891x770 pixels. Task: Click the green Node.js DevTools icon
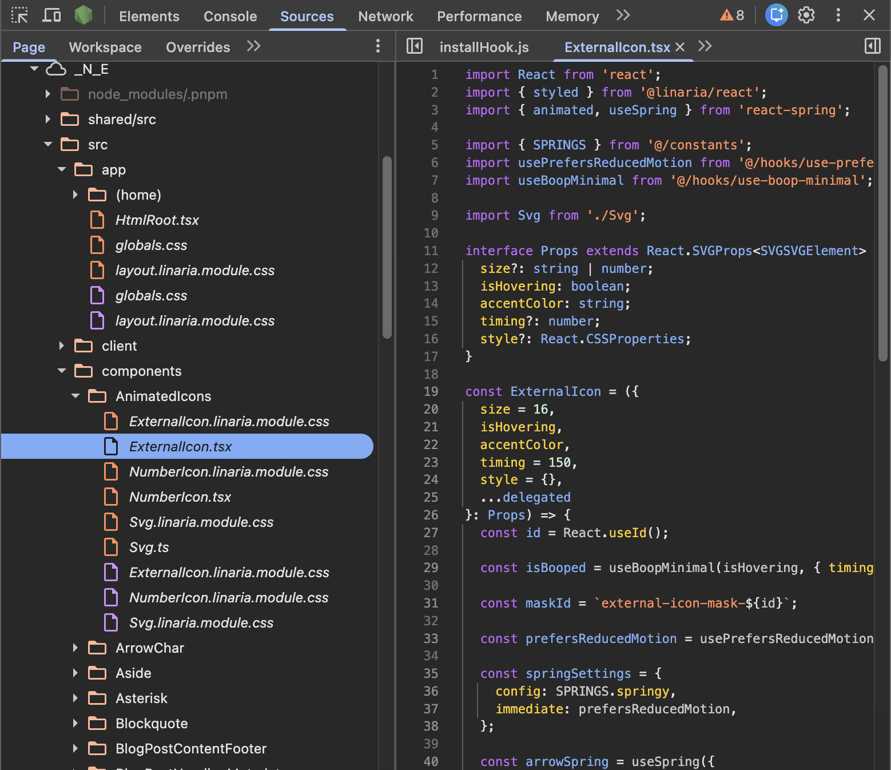pos(83,15)
